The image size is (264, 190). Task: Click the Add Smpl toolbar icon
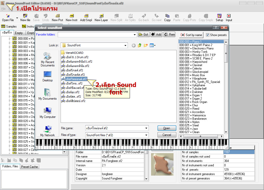point(86,18)
